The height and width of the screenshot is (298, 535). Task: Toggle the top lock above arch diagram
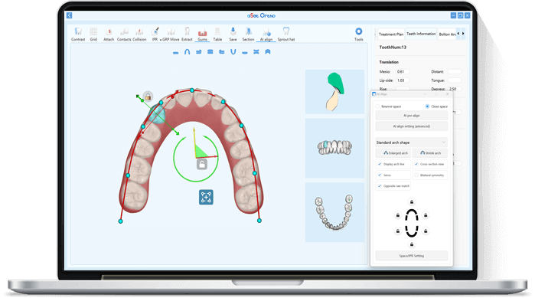pyautogui.click(x=412, y=202)
